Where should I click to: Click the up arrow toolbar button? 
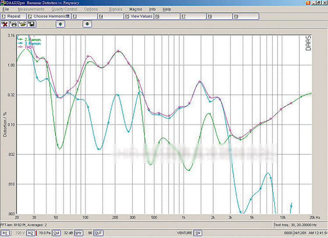click(x=60, y=24)
